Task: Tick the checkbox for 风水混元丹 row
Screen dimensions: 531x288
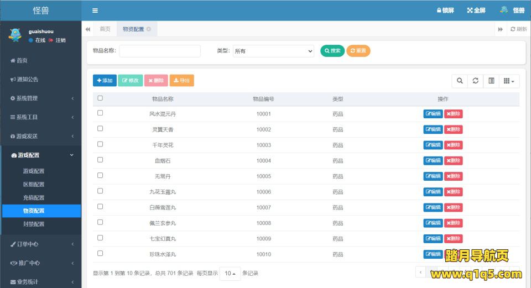Action: pos(100,113)
